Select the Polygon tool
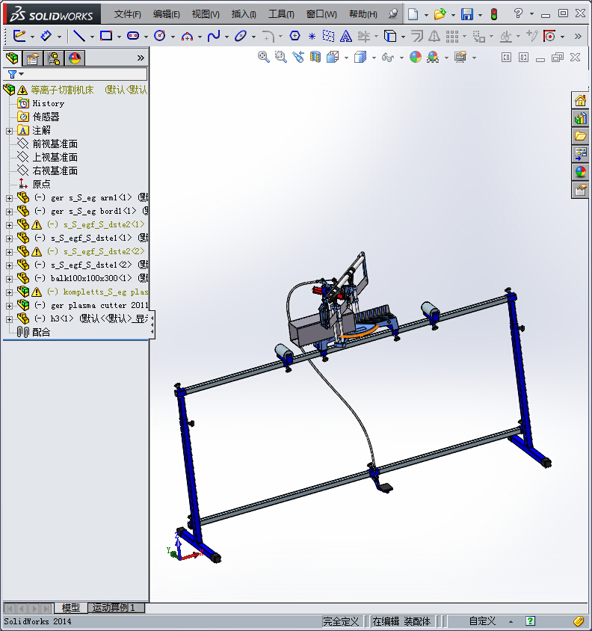Viewport: 592px width, 631px height. pos(295,36)
